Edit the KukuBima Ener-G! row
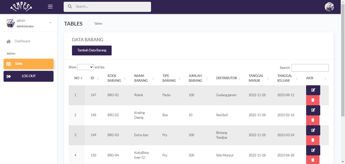This screenshot has width=345, height=164. (313, 150)
